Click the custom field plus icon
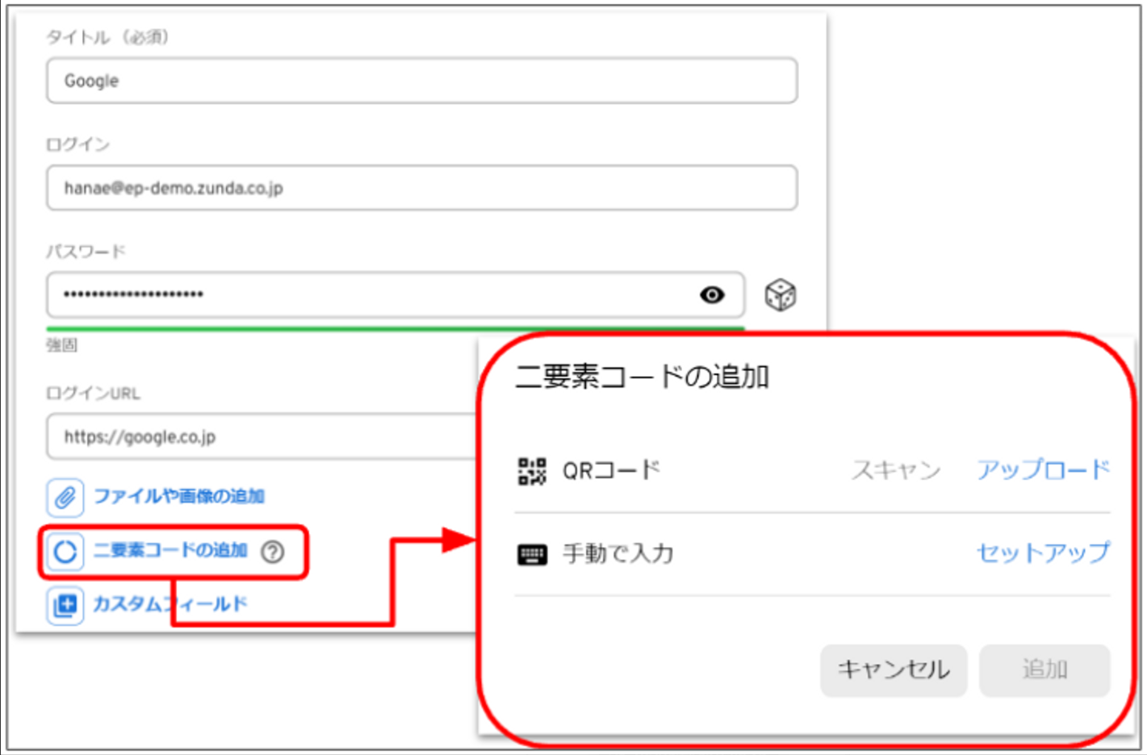 click(65, 605)
